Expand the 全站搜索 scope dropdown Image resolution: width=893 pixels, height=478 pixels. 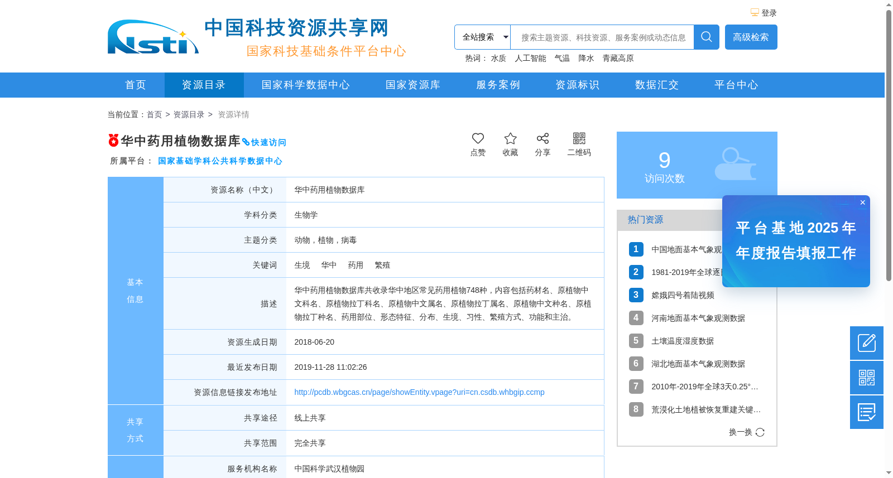(x=482, y=37)
